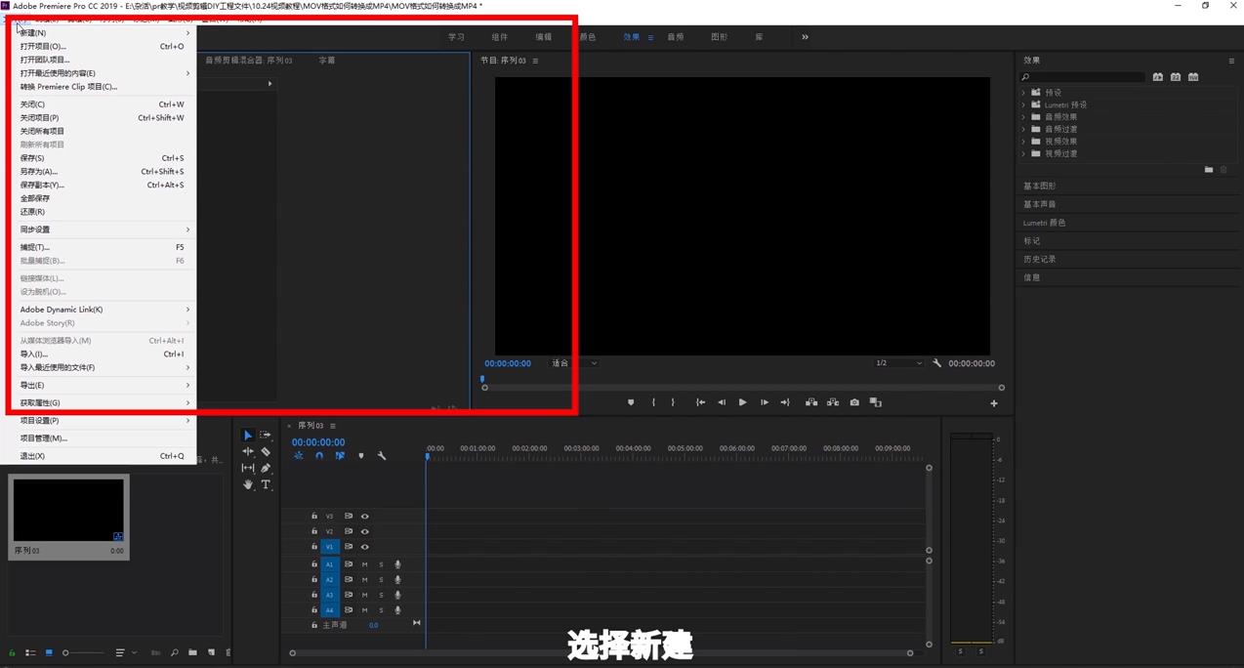
Task: Select the Hand tool
Action: (247, 484)
